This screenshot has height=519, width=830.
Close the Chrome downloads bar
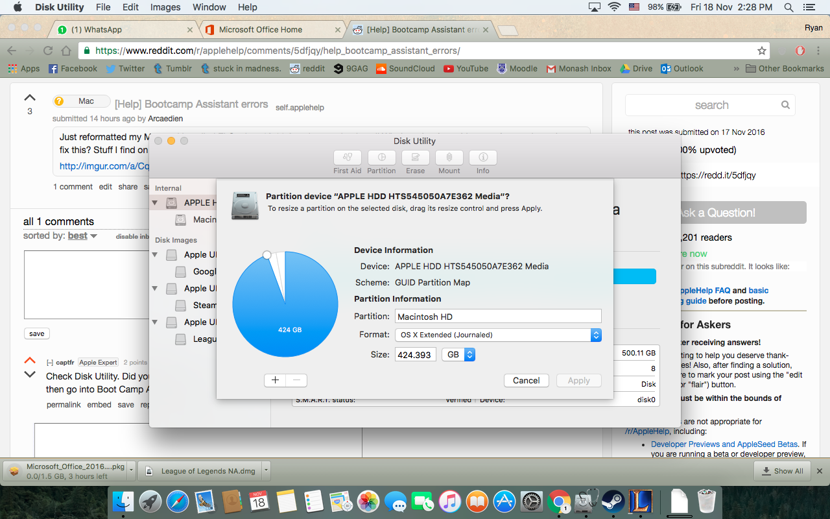[820, 471]
